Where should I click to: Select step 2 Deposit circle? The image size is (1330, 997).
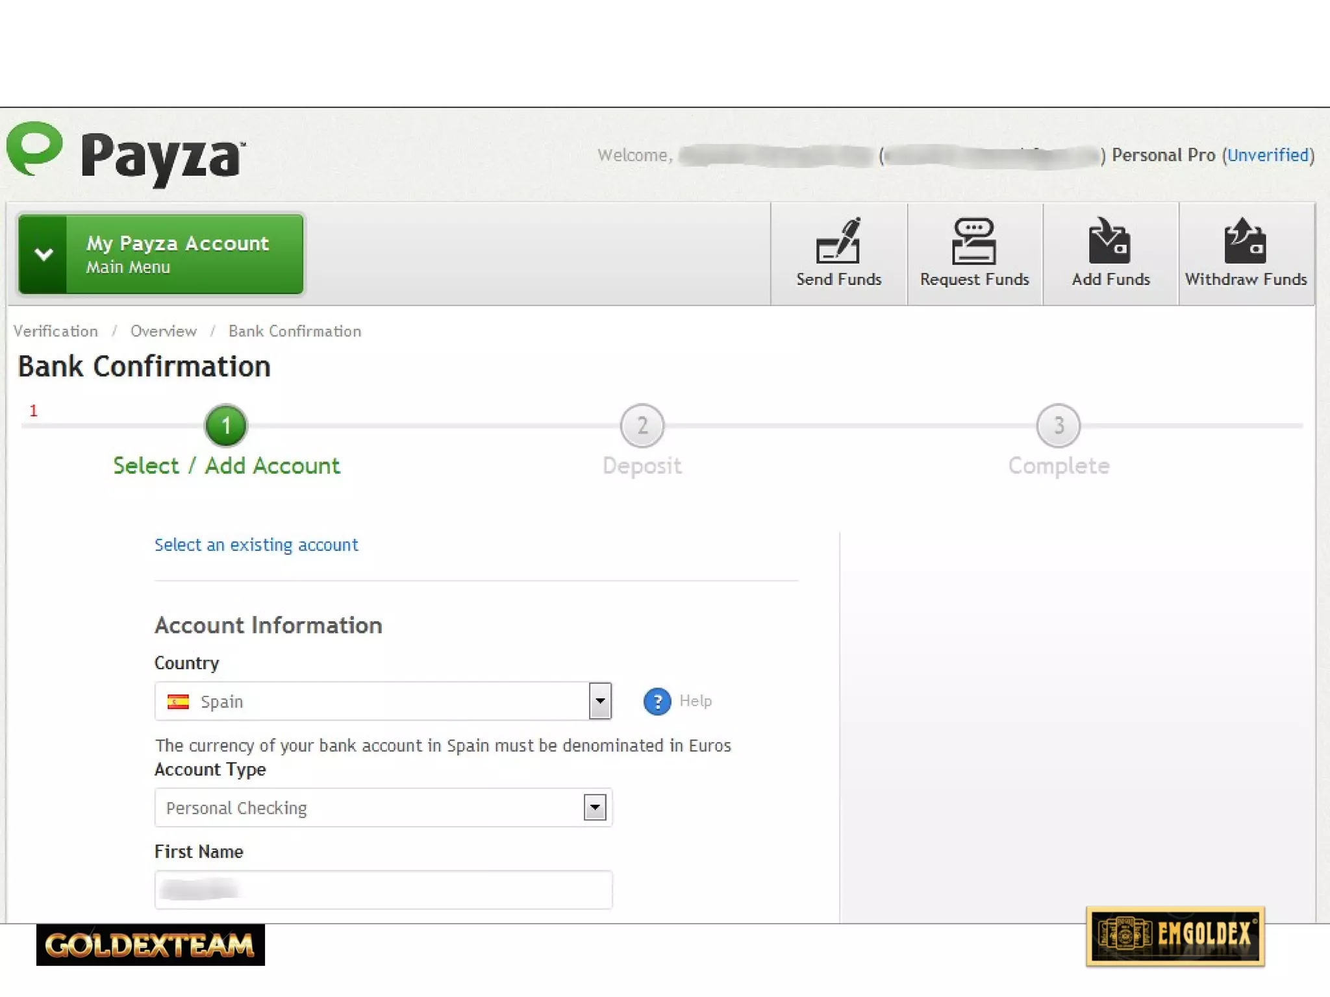[642, 426]
